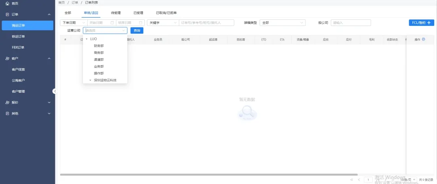Collapse the LUO tree node arrow
Image resolution: width=437 pixels, height=184 pixels.
87,39
